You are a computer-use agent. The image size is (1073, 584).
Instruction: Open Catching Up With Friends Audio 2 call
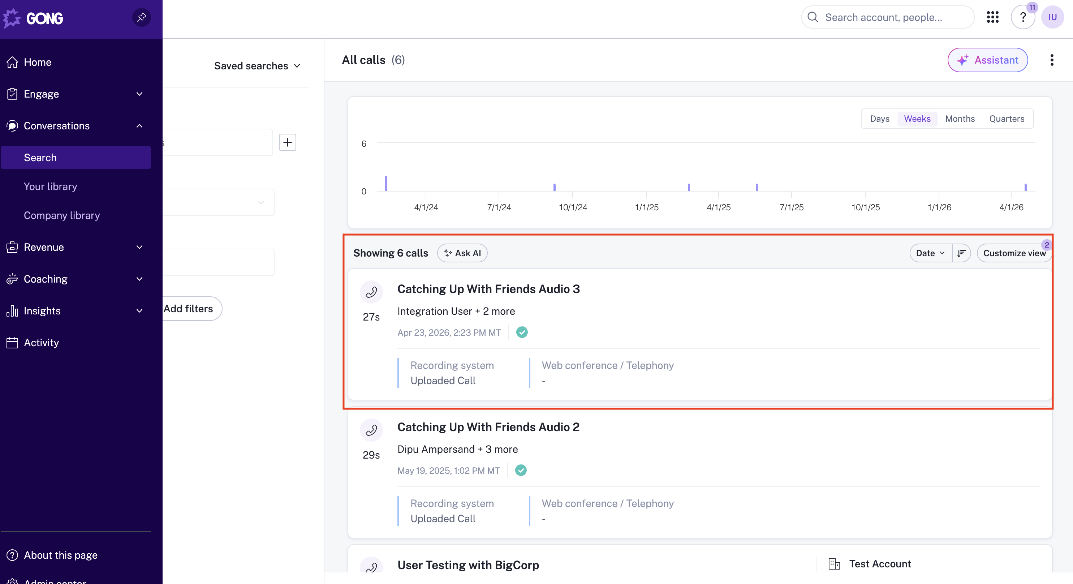[488, 427]
